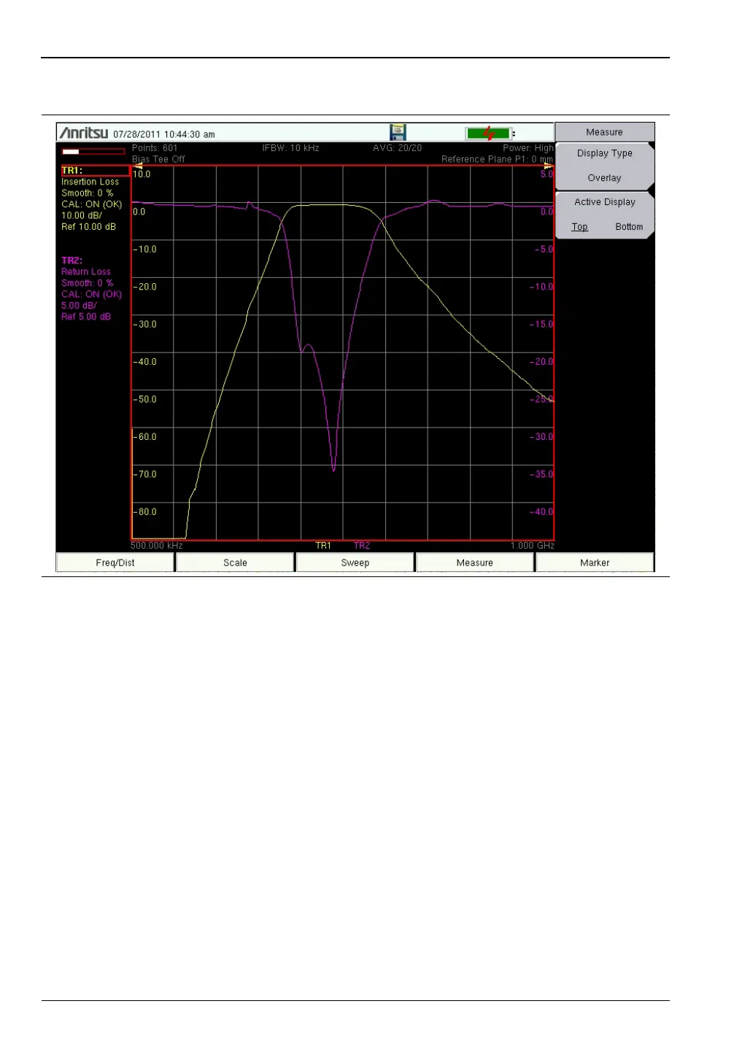The height and width of the screenshot is (1063, 753).
Task: Click the 'Ref 5.00 dB' value
Action: coord(86,317)
